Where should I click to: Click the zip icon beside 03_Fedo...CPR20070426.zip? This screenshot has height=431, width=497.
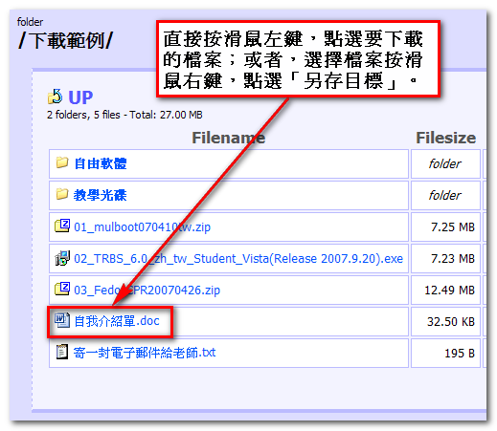tap(62, 289)
